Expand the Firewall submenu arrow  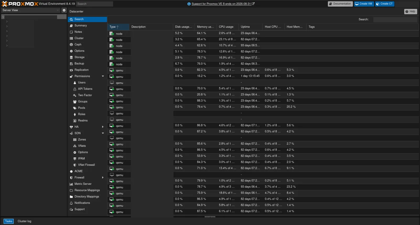[x=103, y=178]
